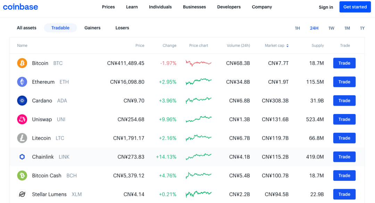Open the Learn menu
Viewport: 375px width, 203px height.
pos(132,7)
